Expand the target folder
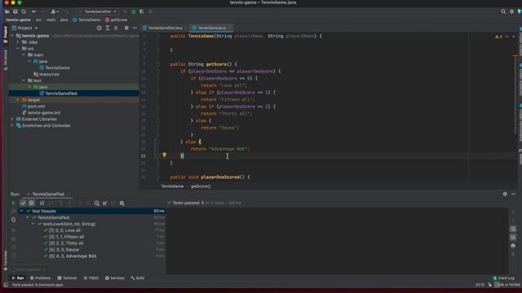This screenshot has width=522, height=293. [x=18, y=99]
